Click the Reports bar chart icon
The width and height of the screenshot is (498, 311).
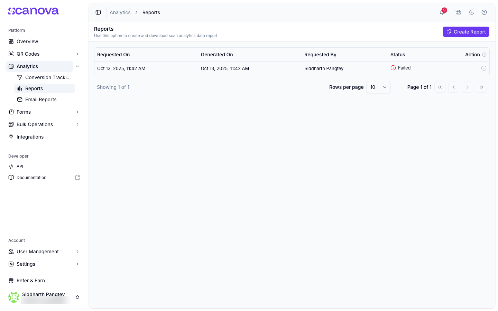pos(20,88)
